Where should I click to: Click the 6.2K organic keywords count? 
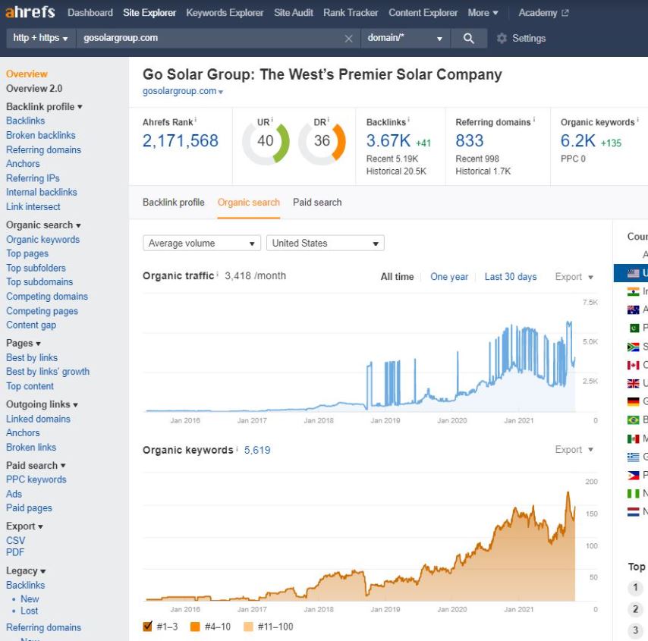point(577,141)
